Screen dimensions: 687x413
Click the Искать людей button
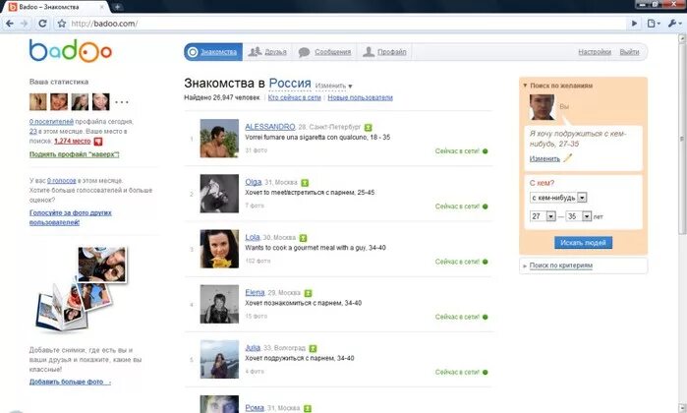click(x=583, y=243)
